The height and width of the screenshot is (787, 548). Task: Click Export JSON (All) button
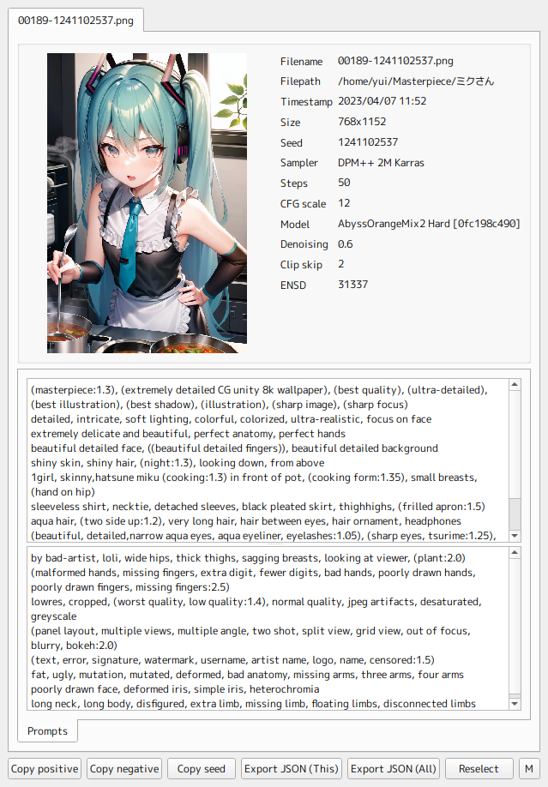pos(394,769)
